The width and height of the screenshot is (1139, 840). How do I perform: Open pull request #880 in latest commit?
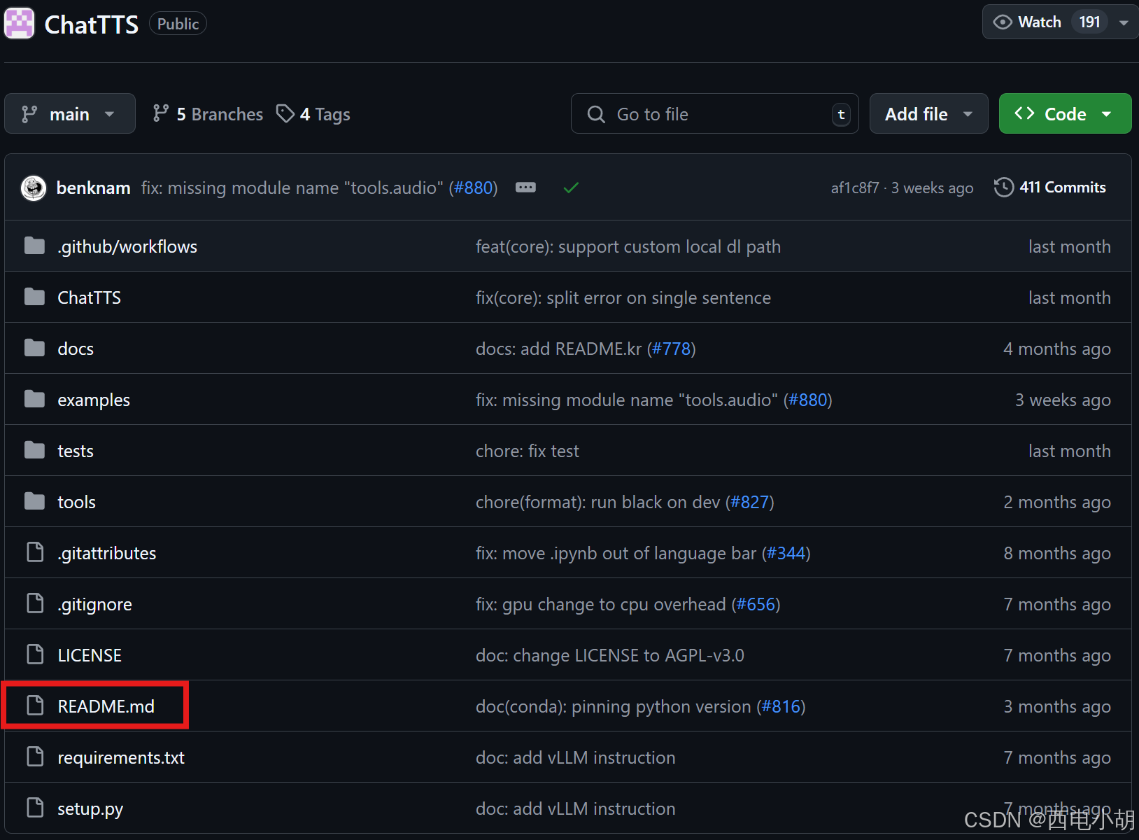click(474, 188)
